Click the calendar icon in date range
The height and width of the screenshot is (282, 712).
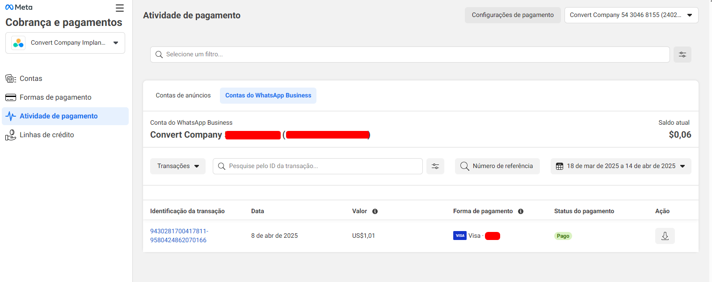(x=560, y=166)
